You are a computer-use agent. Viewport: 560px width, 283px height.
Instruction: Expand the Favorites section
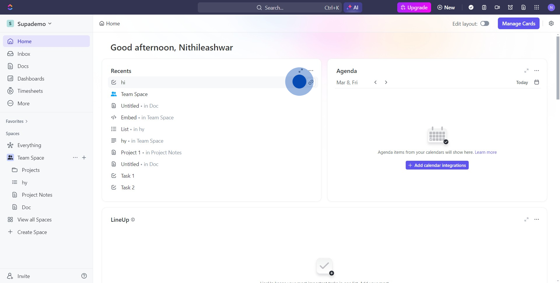[17, 121]
